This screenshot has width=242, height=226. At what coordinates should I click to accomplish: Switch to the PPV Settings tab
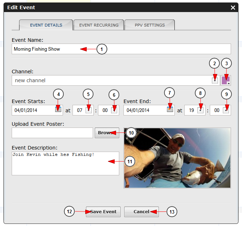point(150,25)
